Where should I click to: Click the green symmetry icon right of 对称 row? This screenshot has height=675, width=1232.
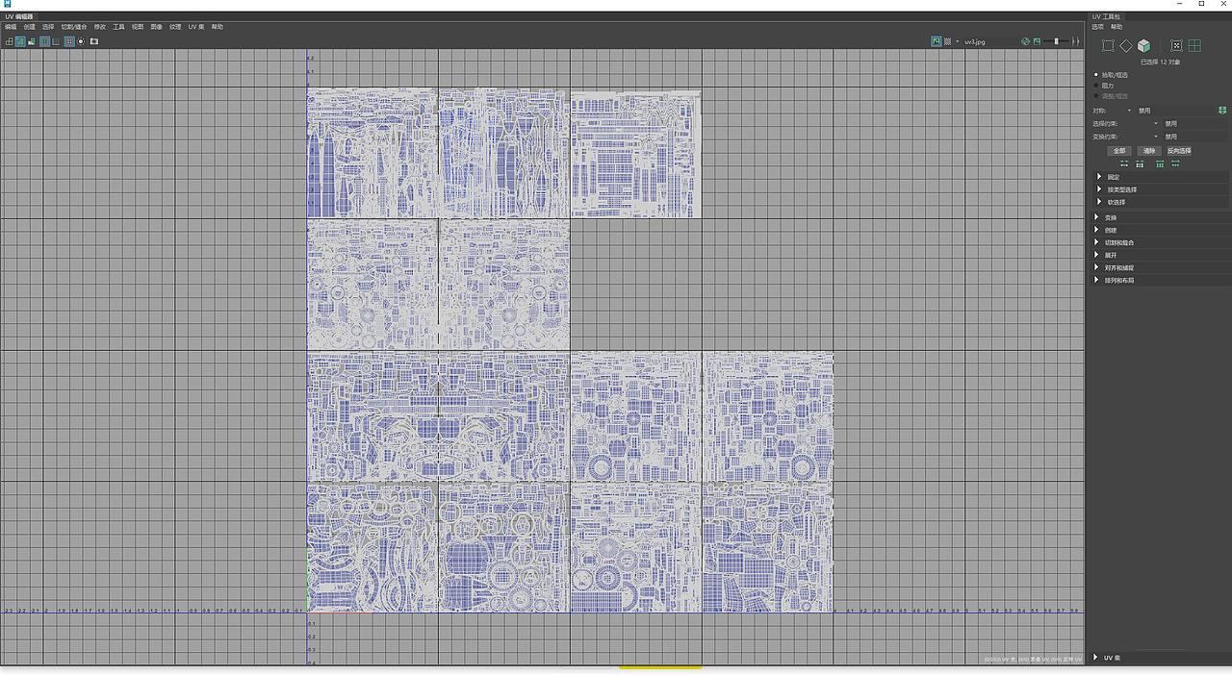pos(1222,111)
